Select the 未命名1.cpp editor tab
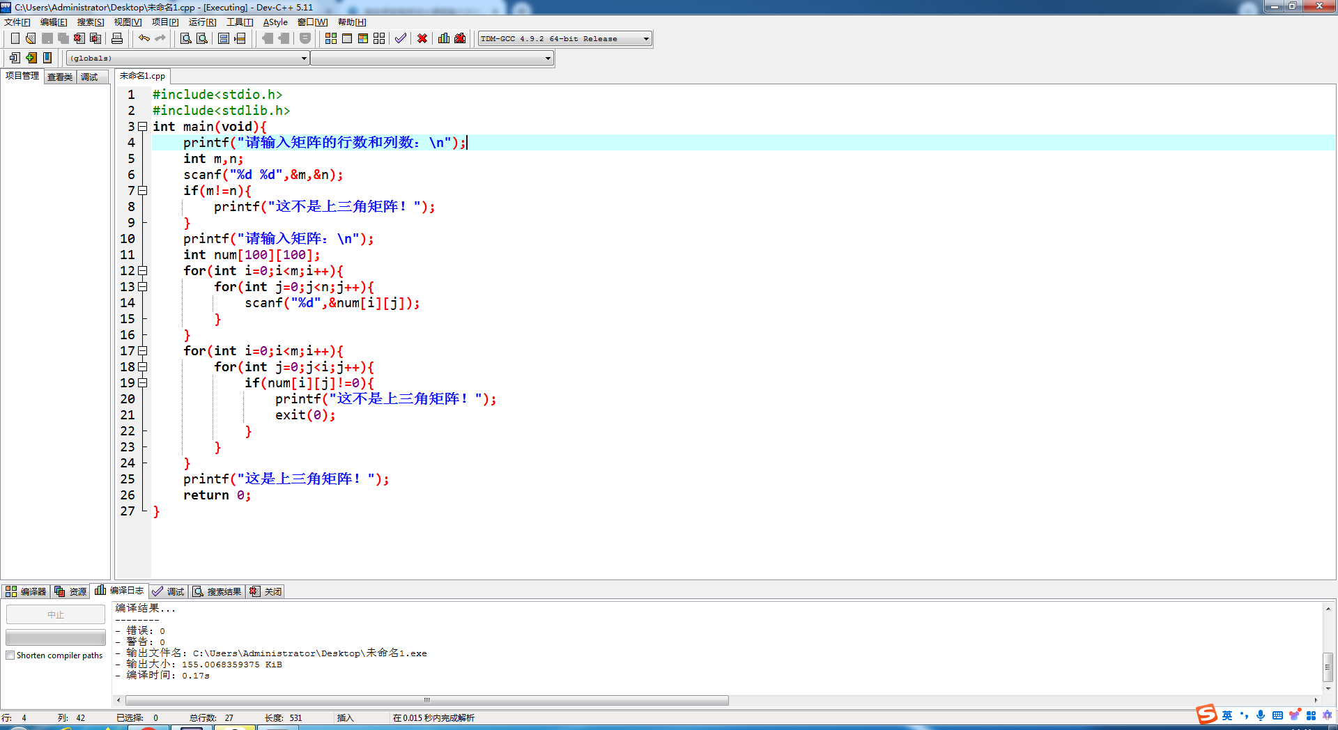The image size is (1338, 730). (x=142, y=76)
